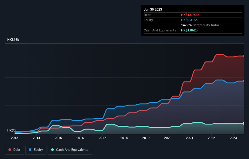Click the HK$13.745b debt value

(190, 15)
